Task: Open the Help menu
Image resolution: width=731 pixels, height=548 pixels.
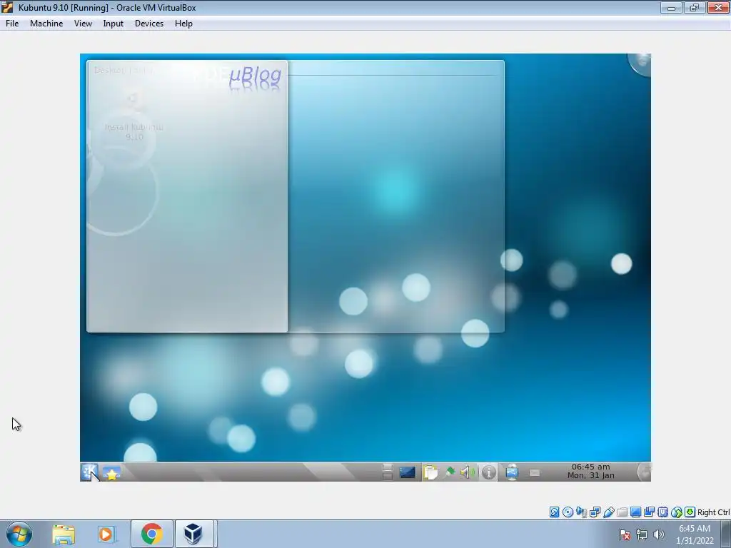Action: coord(183,24)
